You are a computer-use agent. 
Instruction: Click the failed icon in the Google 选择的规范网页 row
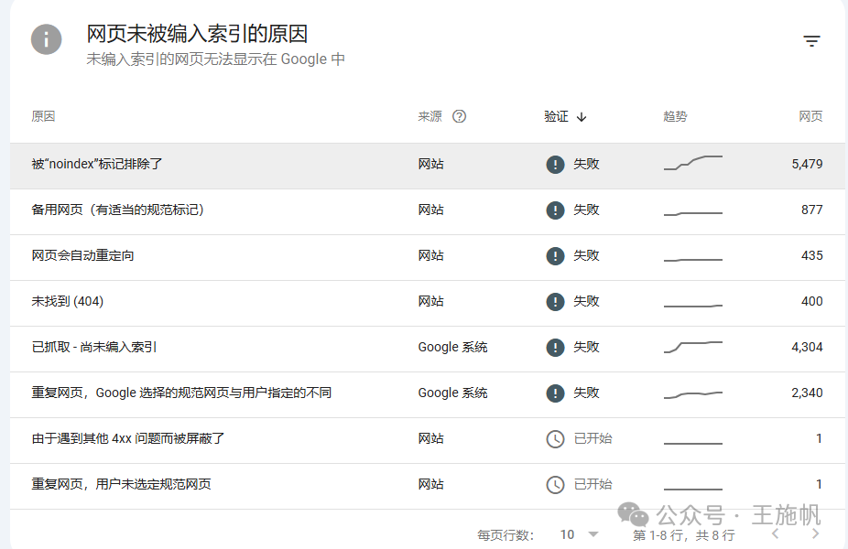pos(556,393)
